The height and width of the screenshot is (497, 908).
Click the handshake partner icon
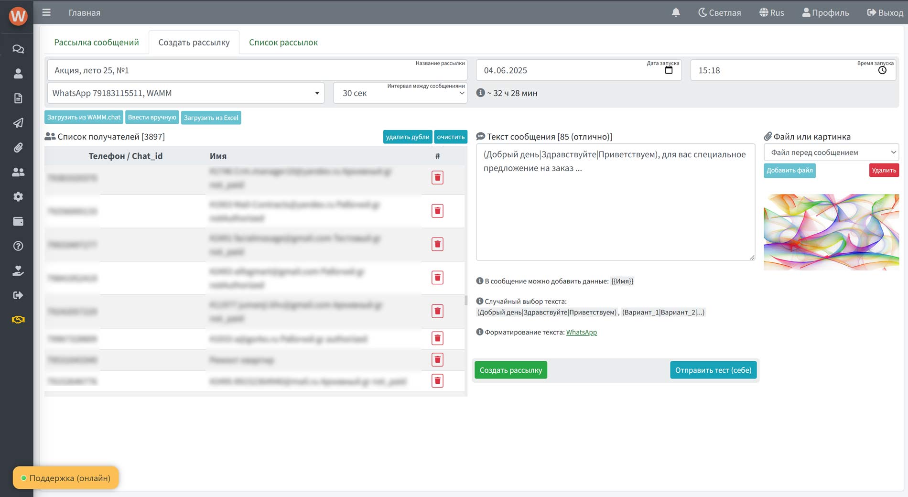point(18,320)
